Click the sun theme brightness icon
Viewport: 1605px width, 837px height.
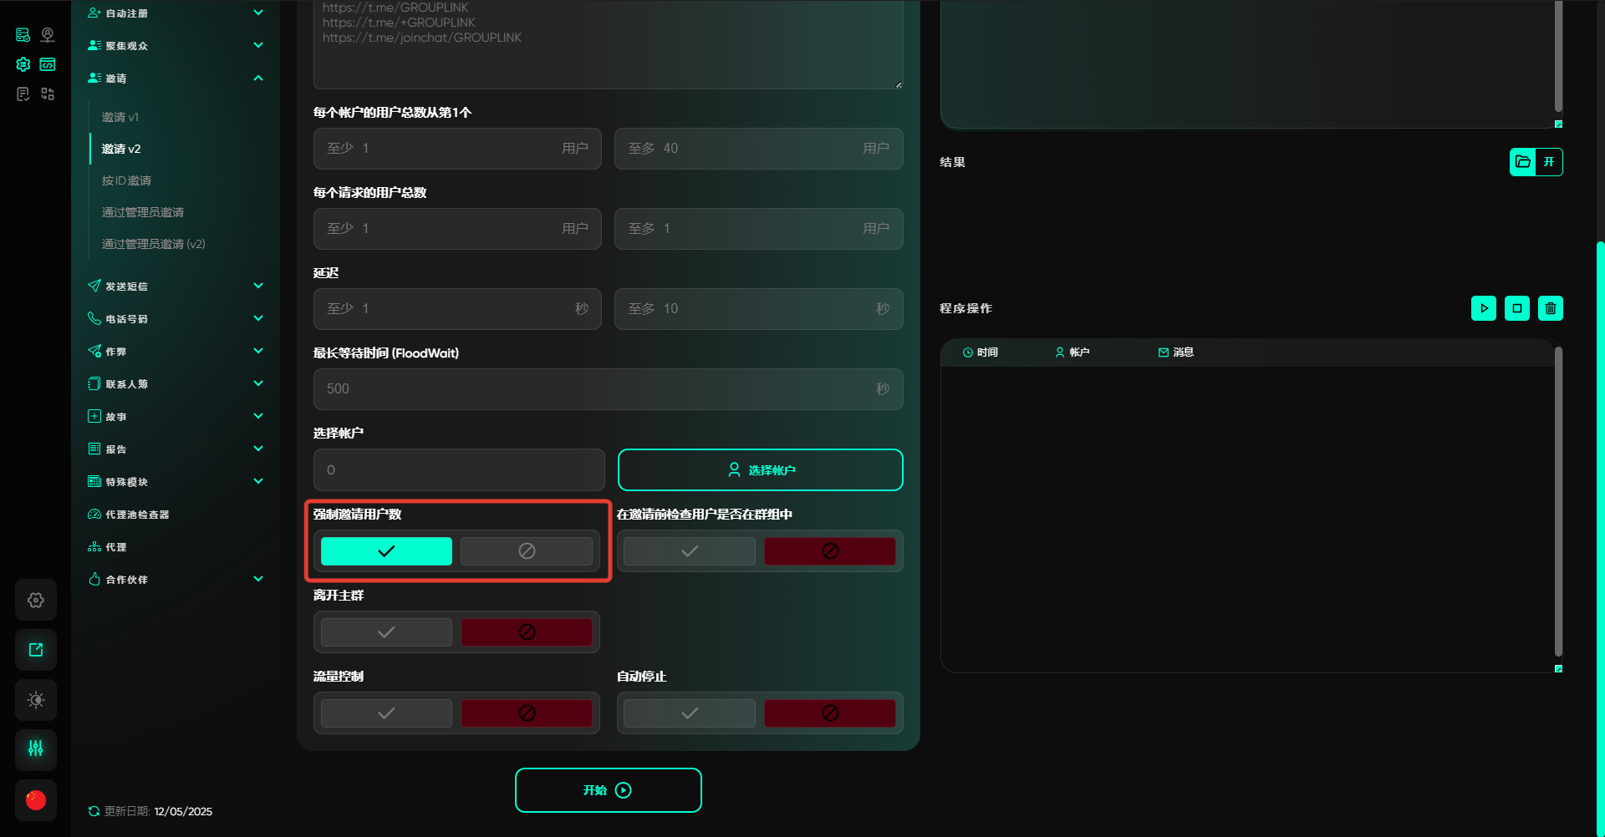[36, 700]
